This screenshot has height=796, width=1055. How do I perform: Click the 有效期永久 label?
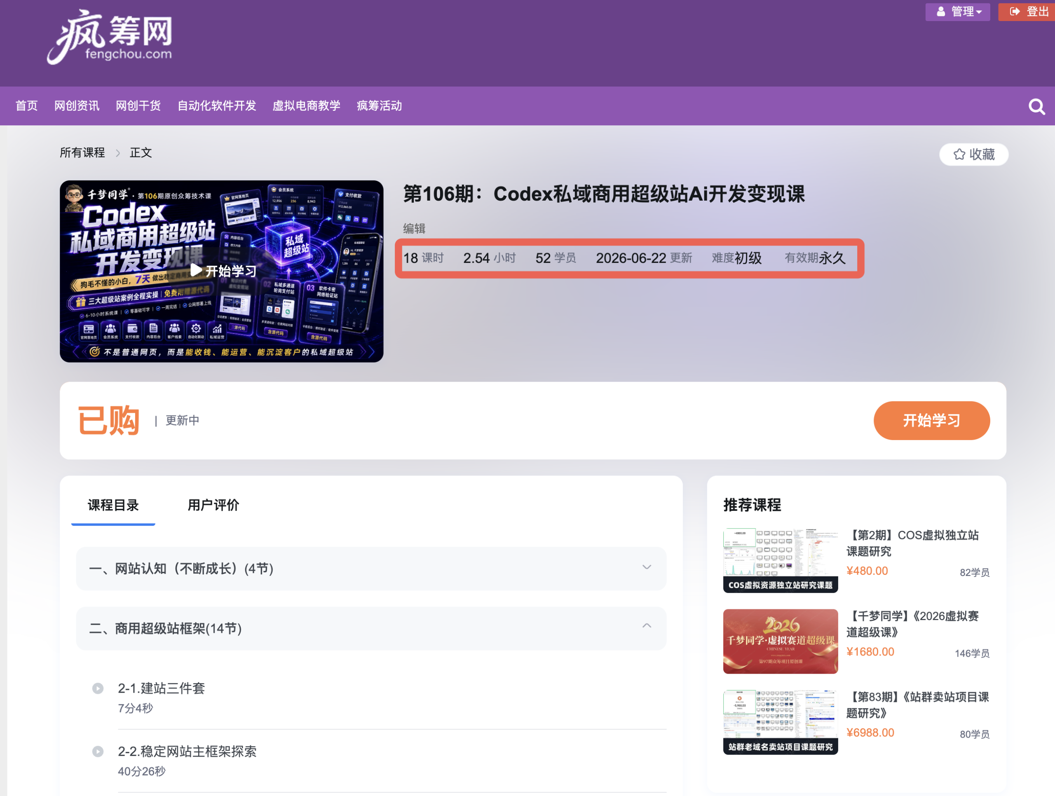(815, 258)
